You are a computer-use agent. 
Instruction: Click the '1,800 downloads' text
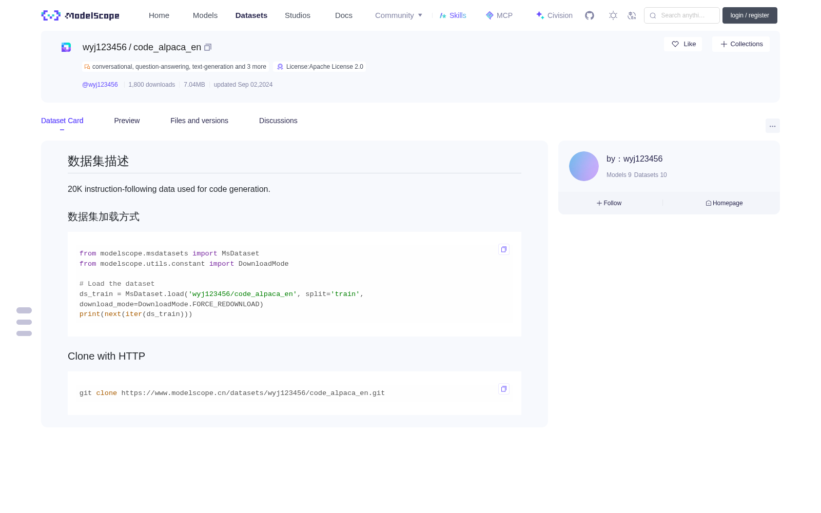tap(152, 85)
